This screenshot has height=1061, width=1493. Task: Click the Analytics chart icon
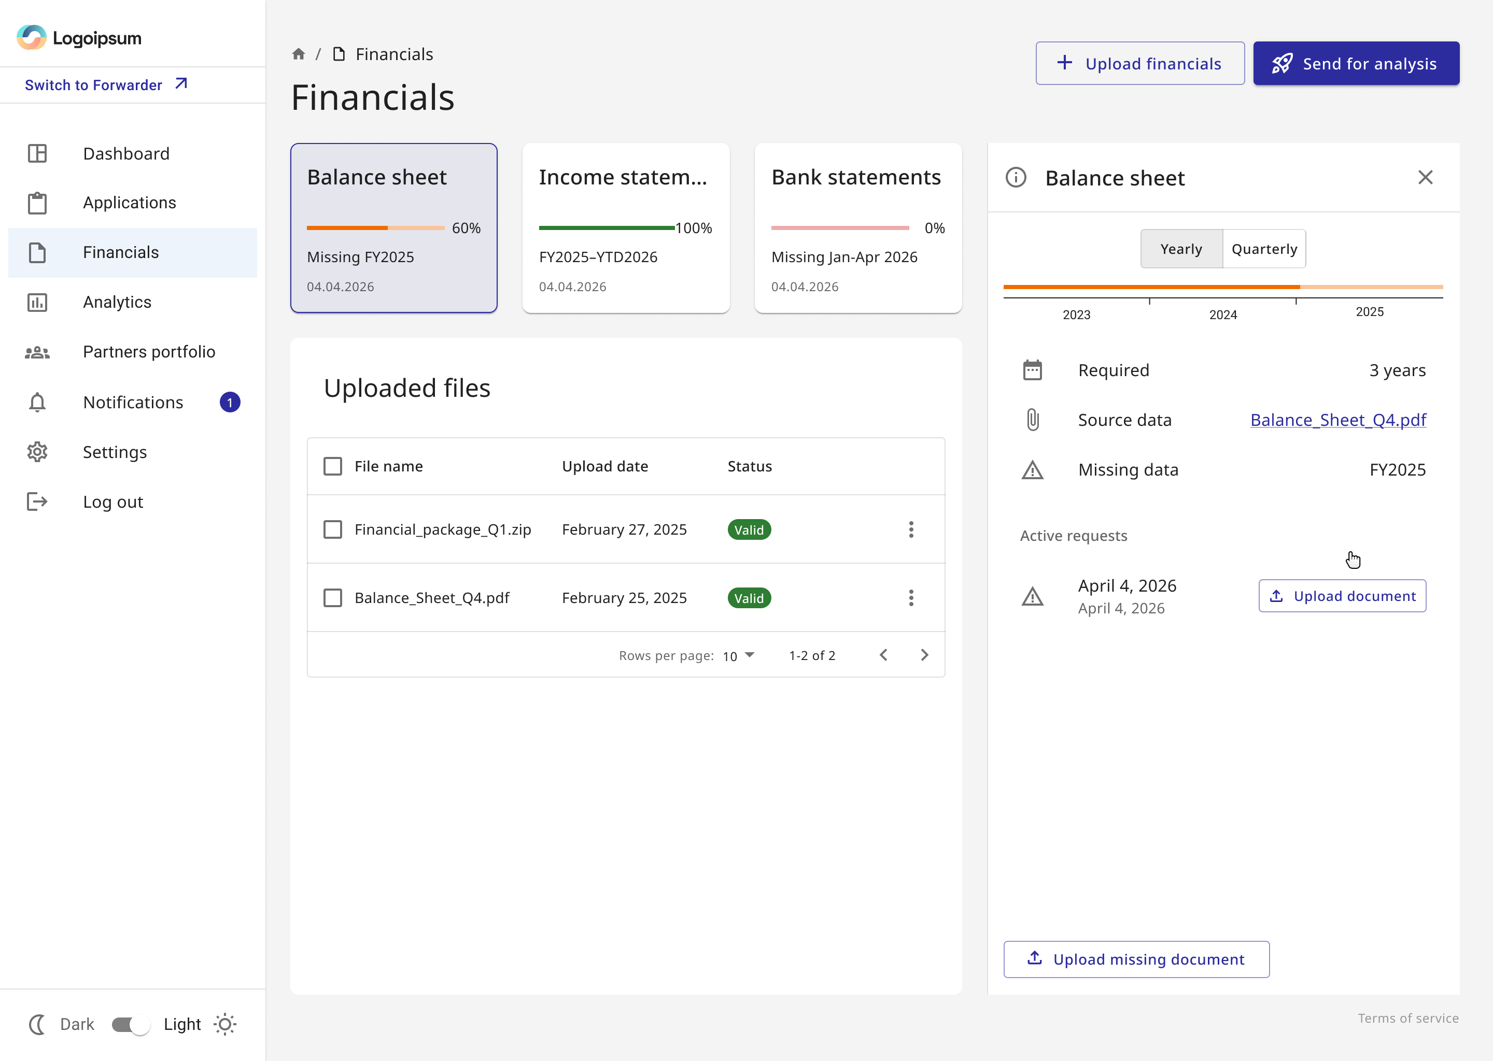(x=37, y=303)
